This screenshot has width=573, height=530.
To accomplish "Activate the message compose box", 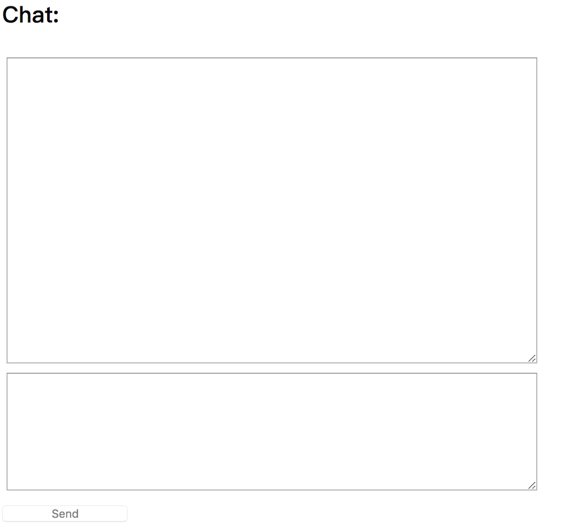I will click(x=272, y=432).
